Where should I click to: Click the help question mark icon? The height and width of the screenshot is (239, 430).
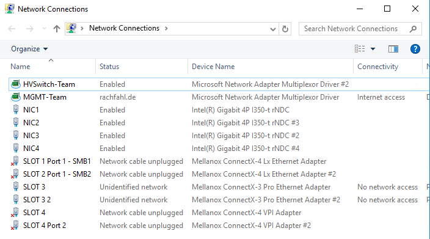point(415,49)
